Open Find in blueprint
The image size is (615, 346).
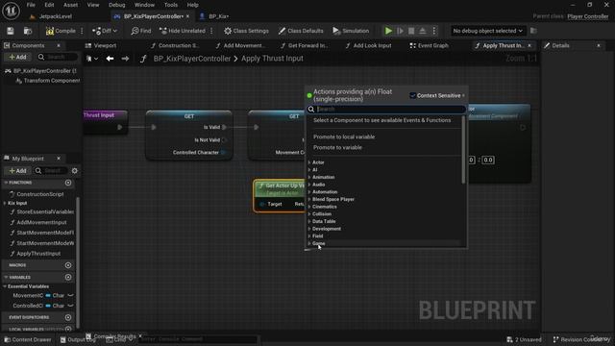point(141,31)
